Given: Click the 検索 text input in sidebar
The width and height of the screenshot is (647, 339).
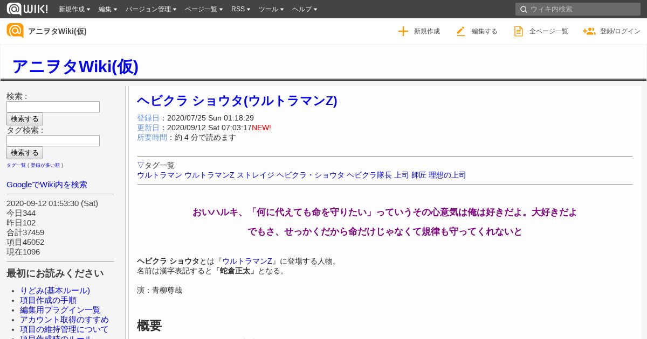Looking at the screenshot, I should pos(53,107).
